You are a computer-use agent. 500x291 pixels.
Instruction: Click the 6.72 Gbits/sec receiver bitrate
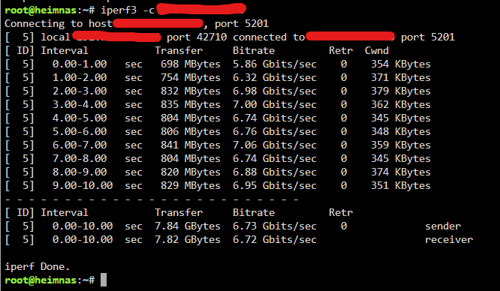275,239
